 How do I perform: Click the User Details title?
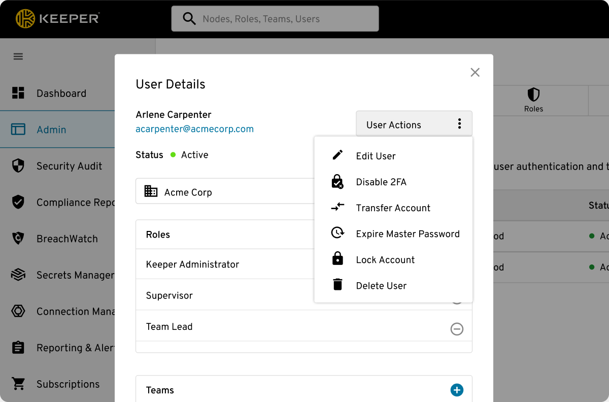coord(171,84)
